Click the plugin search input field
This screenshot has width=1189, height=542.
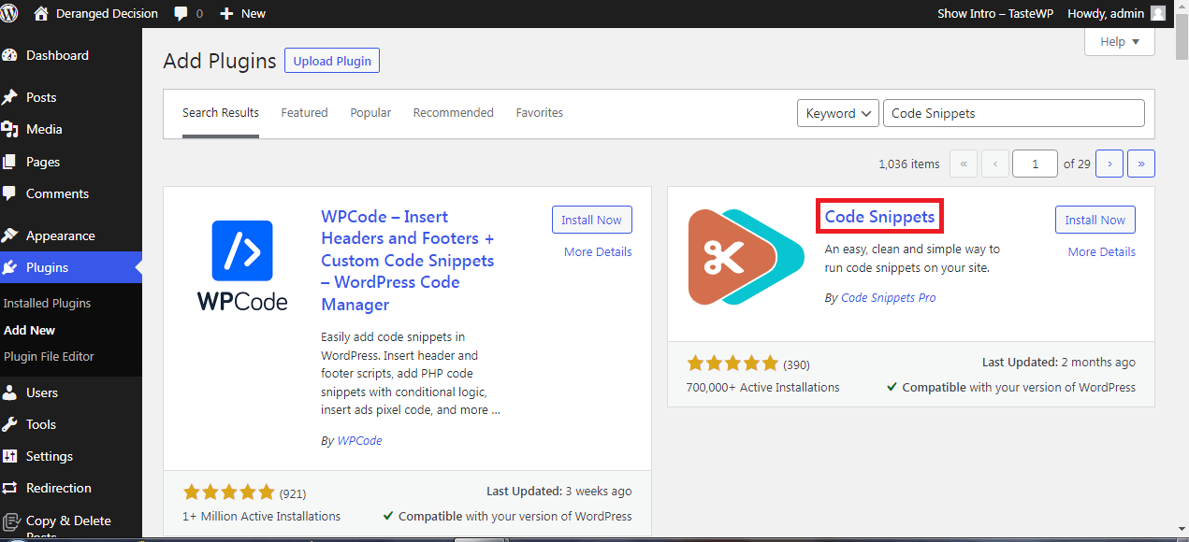click(x=1013, y=113)
